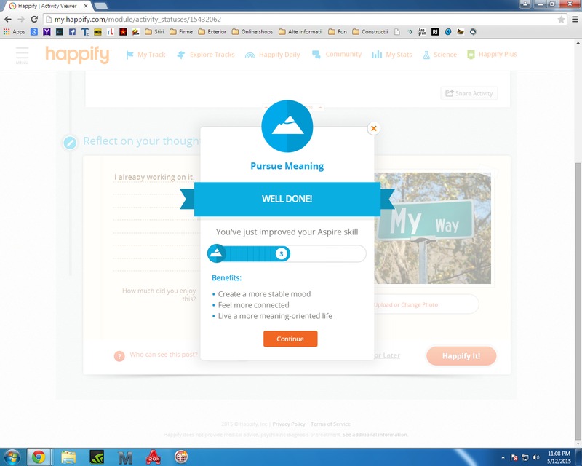Open the Yahoo bookmark icon

click(x=47, y=32)
